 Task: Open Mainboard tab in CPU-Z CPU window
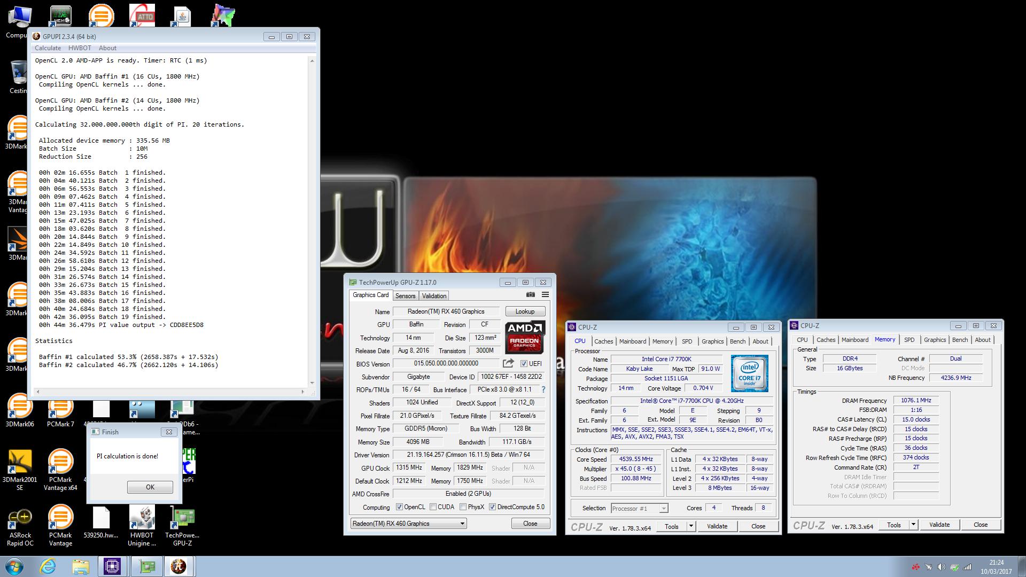coord(633,341)
